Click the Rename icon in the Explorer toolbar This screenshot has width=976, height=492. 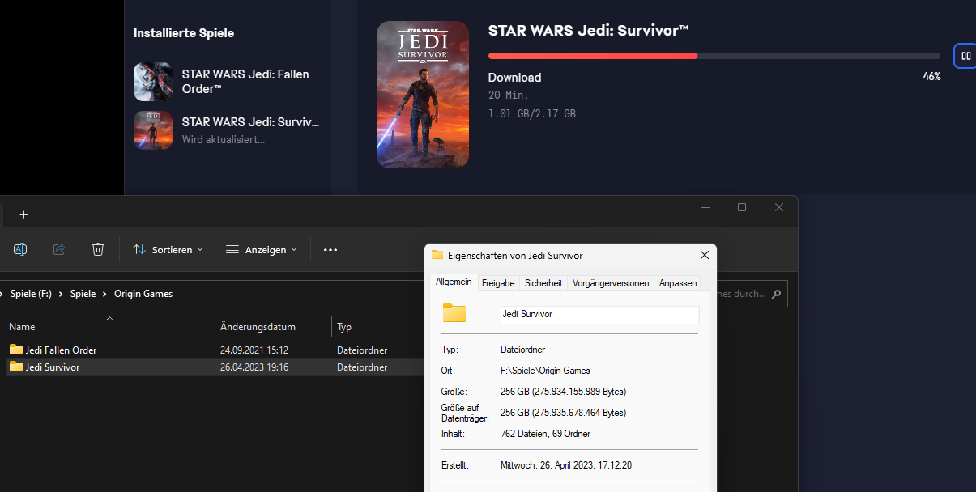pyautogui.click(x=20, y=249)
